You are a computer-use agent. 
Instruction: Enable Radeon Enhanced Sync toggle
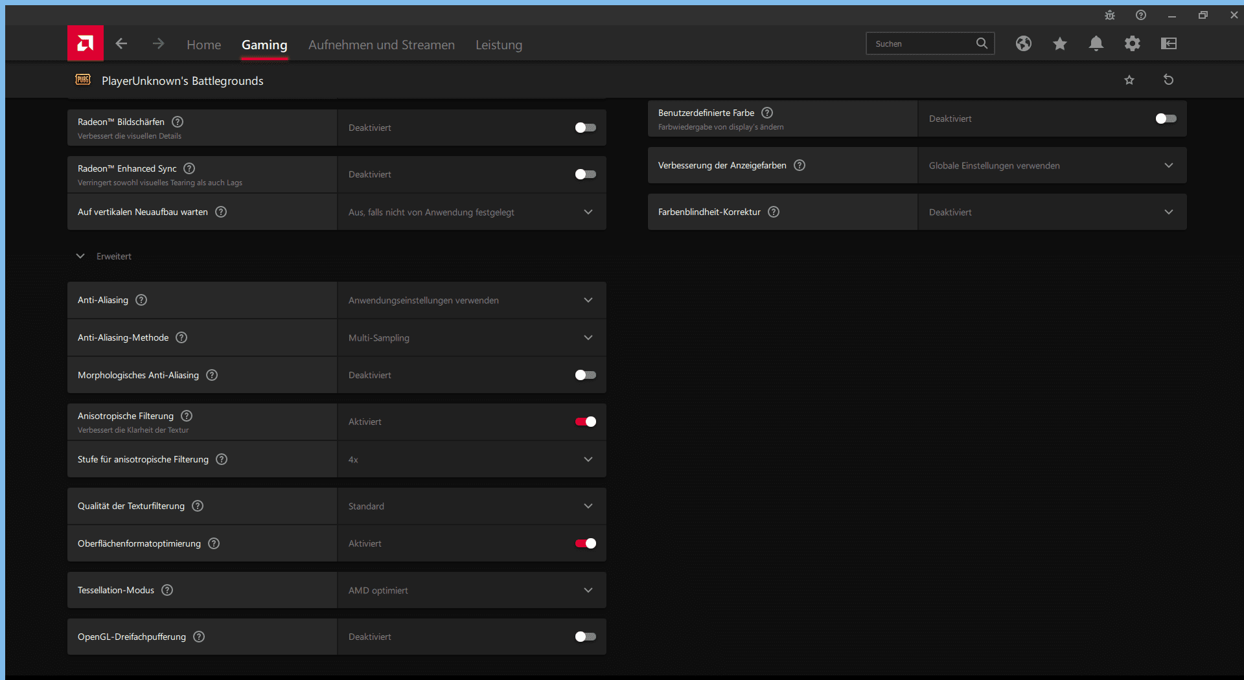tap(585, 174)
